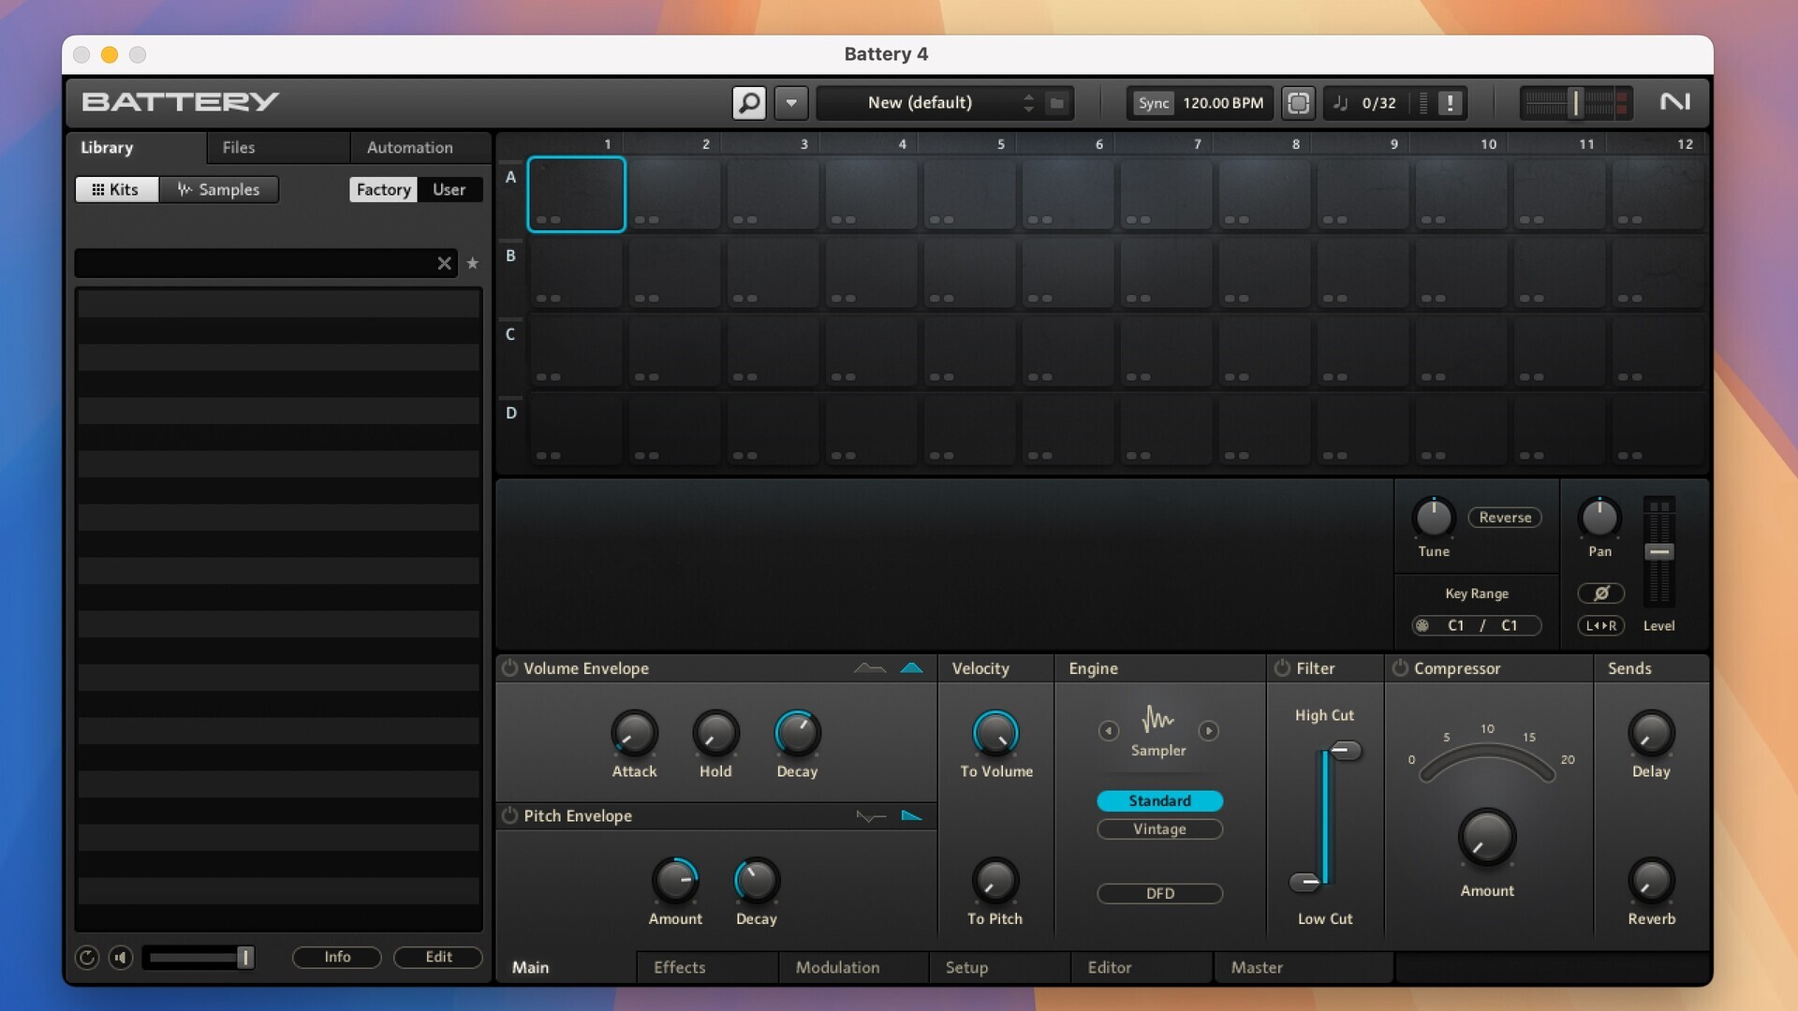Screen dimensions: 1798x1011
Task: Toggle the phase invert button
Action: tap(1601, 593)
